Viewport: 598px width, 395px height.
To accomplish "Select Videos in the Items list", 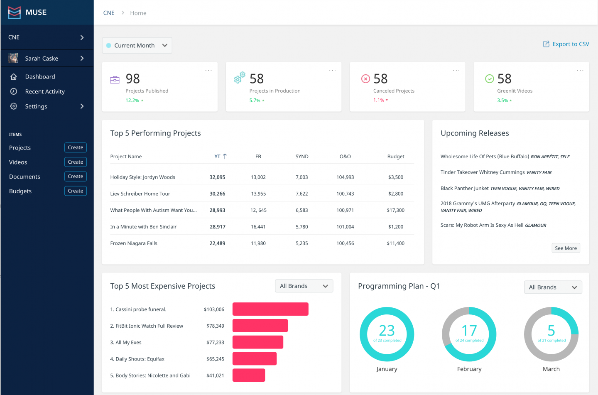I will 18,162.
